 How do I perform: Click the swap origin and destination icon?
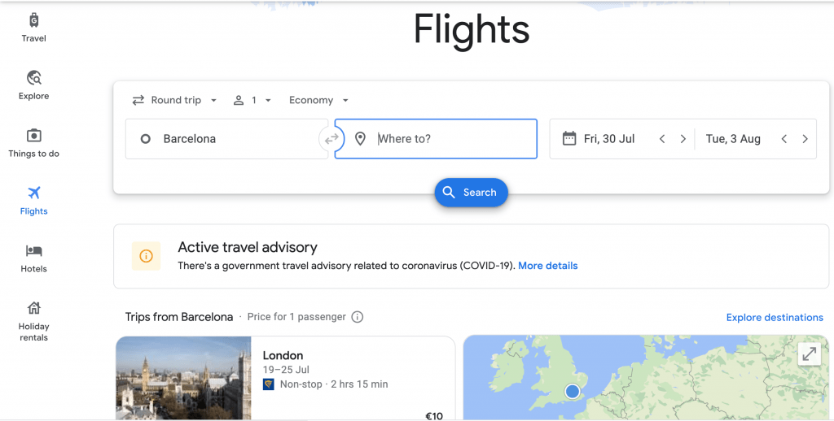click(x=331, y=139)
